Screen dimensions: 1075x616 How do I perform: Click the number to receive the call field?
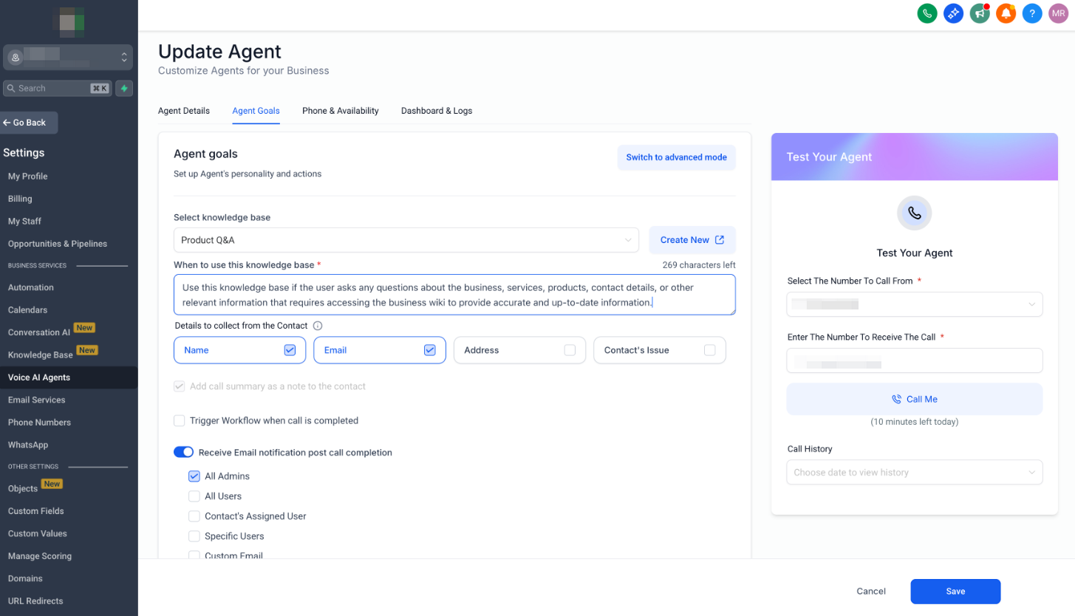tap(914, 360)
